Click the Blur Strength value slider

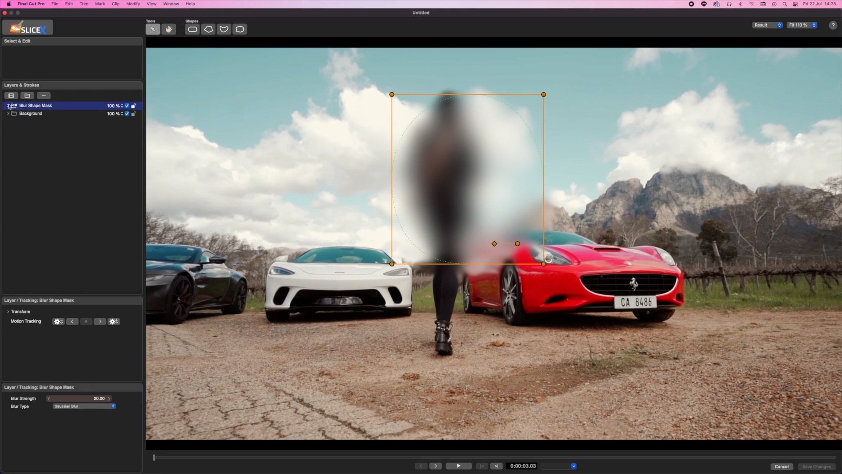click(x=79, y=399)
